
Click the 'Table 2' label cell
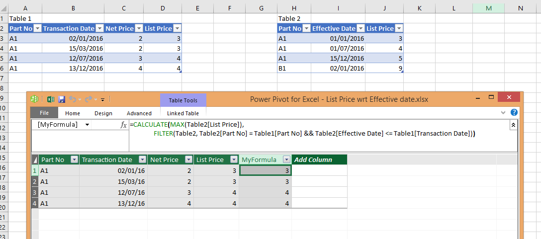[294, 18]
